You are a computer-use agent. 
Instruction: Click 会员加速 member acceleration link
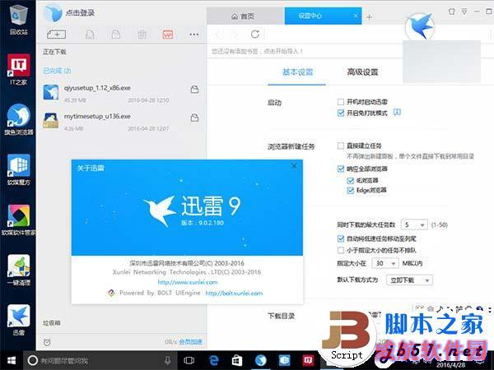pyautogui.click(x=190, y=342)
